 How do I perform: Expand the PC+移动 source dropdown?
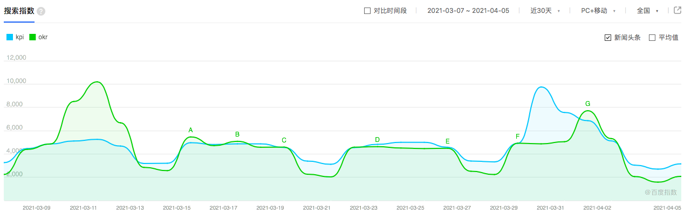tap(598, 11)
